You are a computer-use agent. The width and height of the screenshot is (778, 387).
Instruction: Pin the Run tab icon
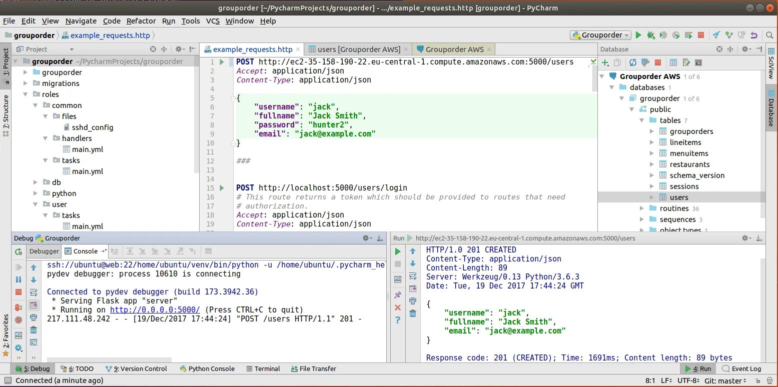pyautogui.click(x=398, y=295)
